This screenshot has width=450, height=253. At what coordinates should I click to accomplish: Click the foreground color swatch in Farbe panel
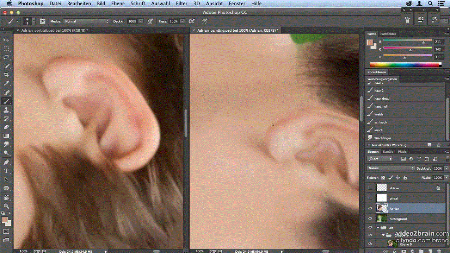pos(370,43)
